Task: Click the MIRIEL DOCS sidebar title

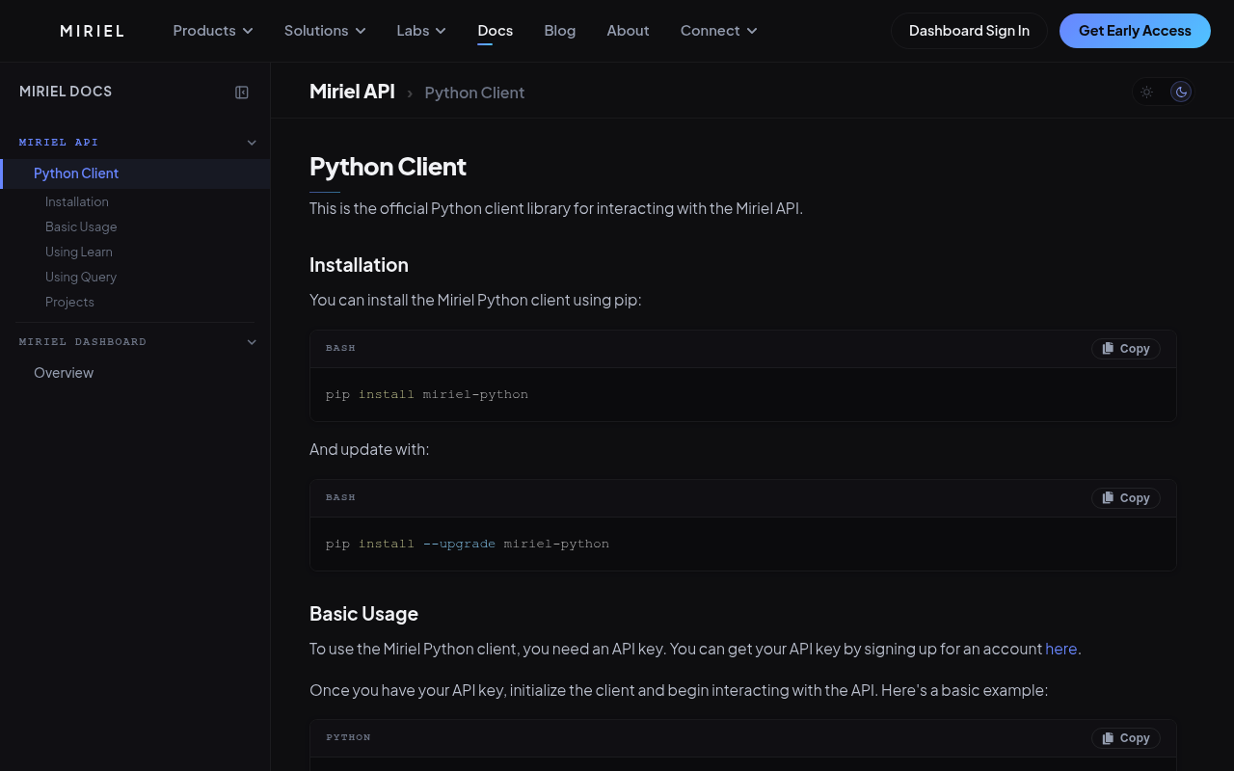Action: pos(66,92)
